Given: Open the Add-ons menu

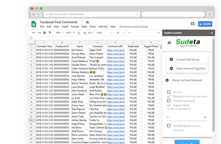Looking at the screenshot, I should point(103,27).
